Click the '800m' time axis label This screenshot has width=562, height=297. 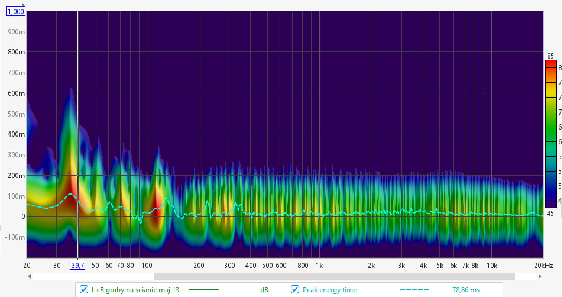tap(16, 52)
